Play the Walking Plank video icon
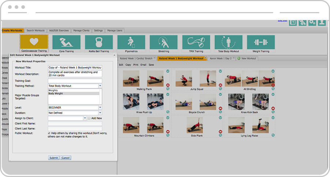Image resolution: width=330 pixels, height=177 pixels. point(168,85)
